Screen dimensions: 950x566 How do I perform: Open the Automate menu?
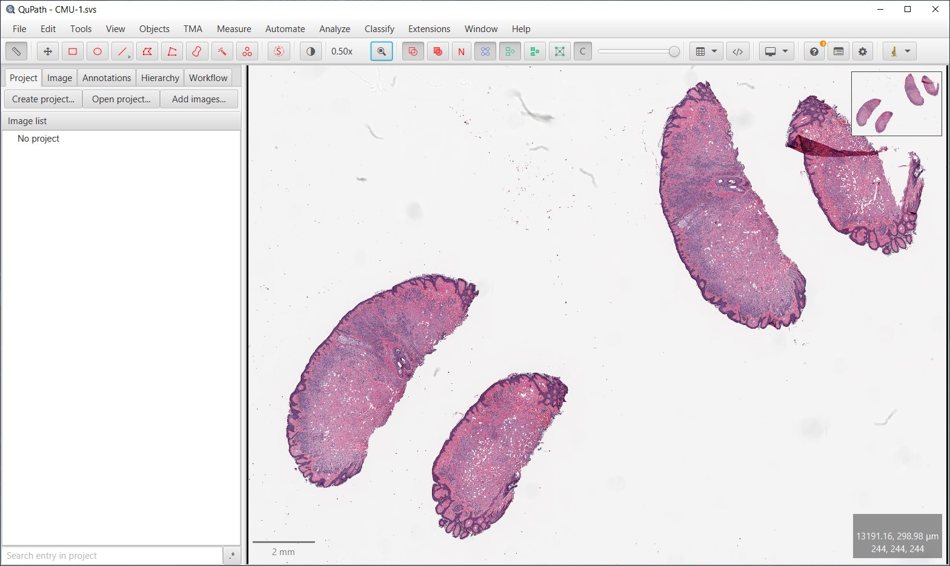pyautogui.click(x=285, y=28)
